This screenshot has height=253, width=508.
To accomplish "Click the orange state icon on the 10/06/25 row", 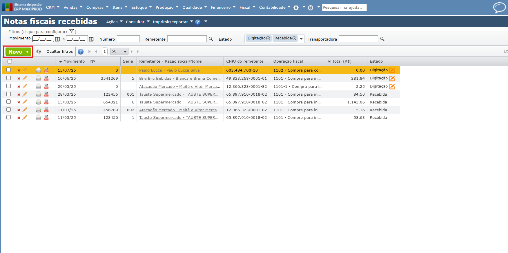I will coord(392,78).
